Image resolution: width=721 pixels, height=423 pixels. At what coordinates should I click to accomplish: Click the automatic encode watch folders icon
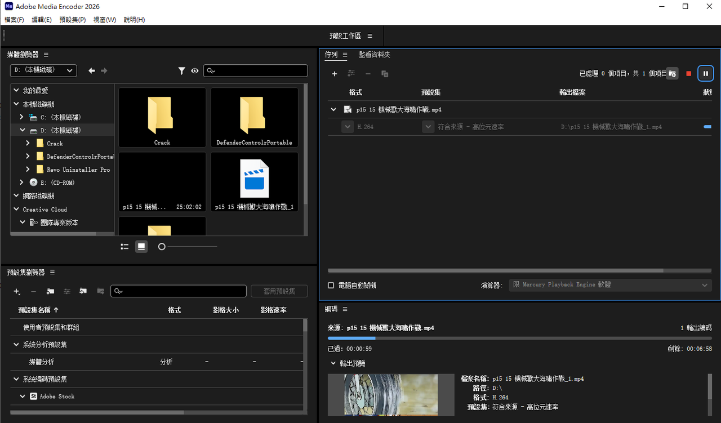pyautogui.click(x=672, y=74)
